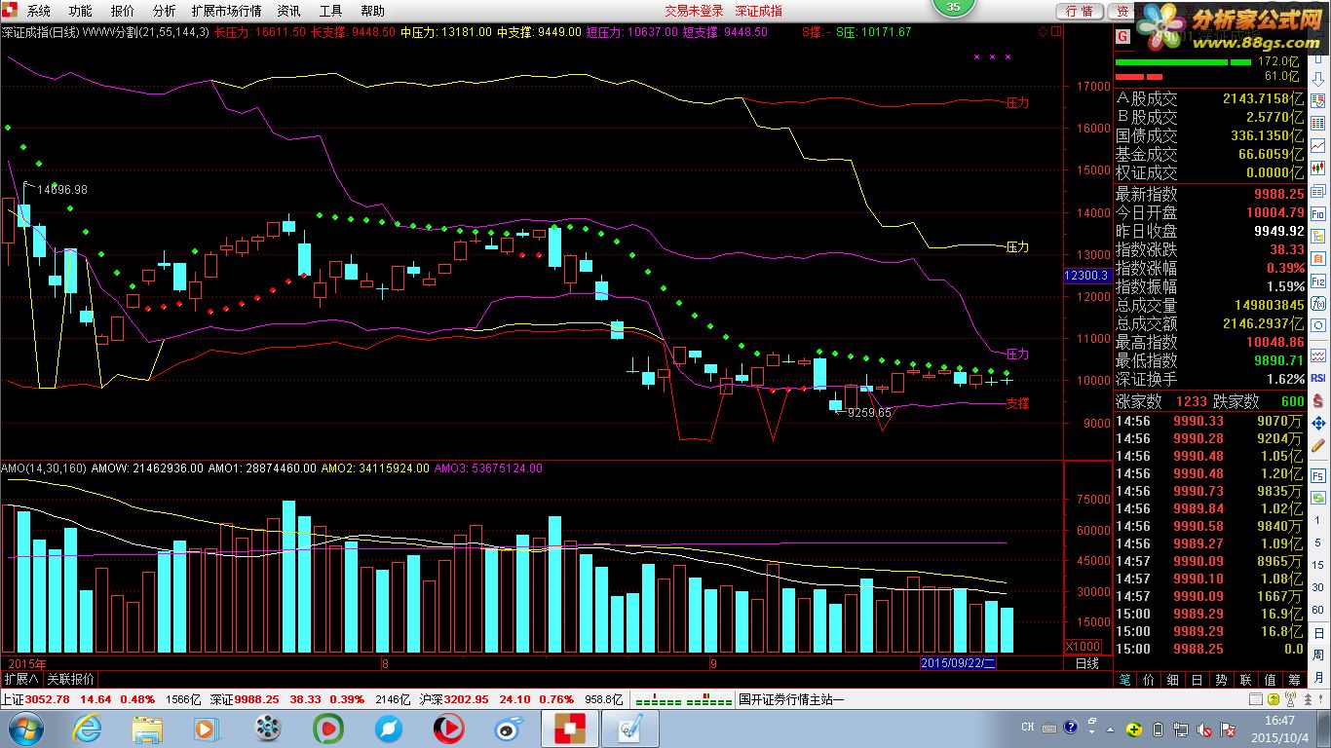This screenshot has height=748, width=1331.
Task: Expand the 扩展∧ panel tab
Action: (x=21, y=679)
